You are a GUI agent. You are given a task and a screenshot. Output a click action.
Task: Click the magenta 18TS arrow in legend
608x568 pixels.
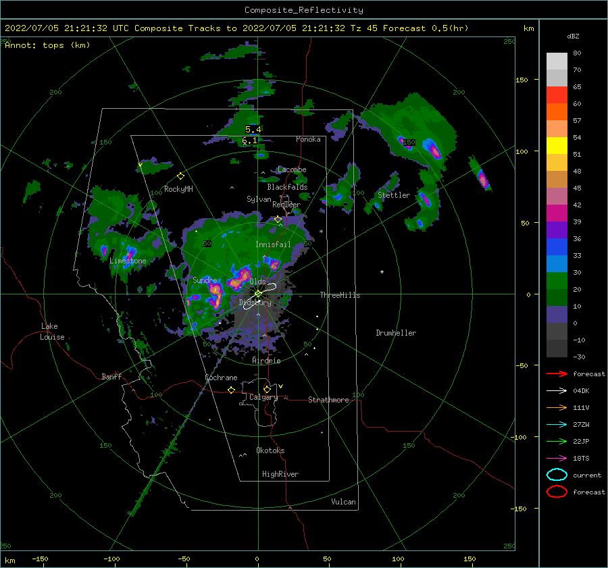click(x=557, y=459)
